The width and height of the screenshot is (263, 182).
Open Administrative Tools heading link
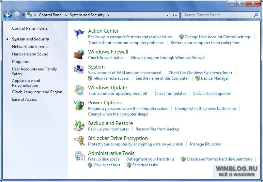tap(111, 153)
